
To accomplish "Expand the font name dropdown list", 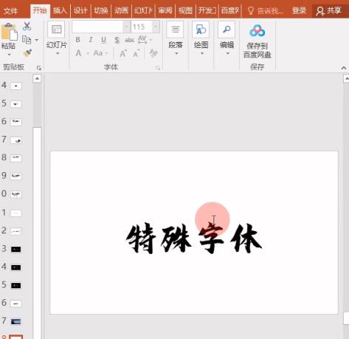I will [127, 27].
